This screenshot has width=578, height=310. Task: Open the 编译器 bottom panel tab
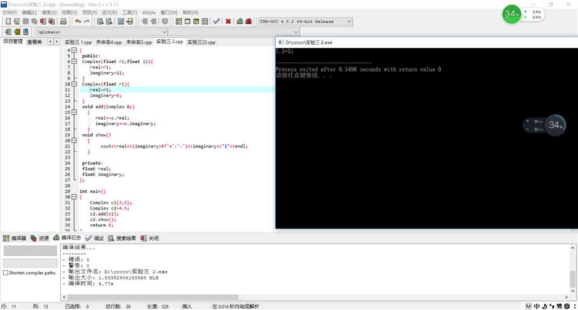(x=14, y=238)
